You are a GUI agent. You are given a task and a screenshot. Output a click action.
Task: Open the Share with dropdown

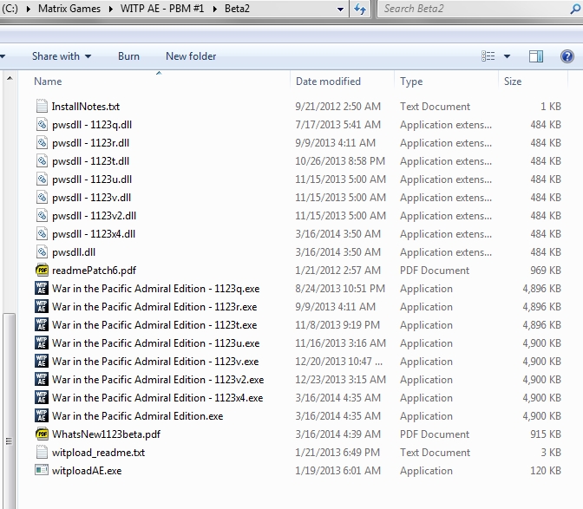pyautogui.click(x=62, y=56)
